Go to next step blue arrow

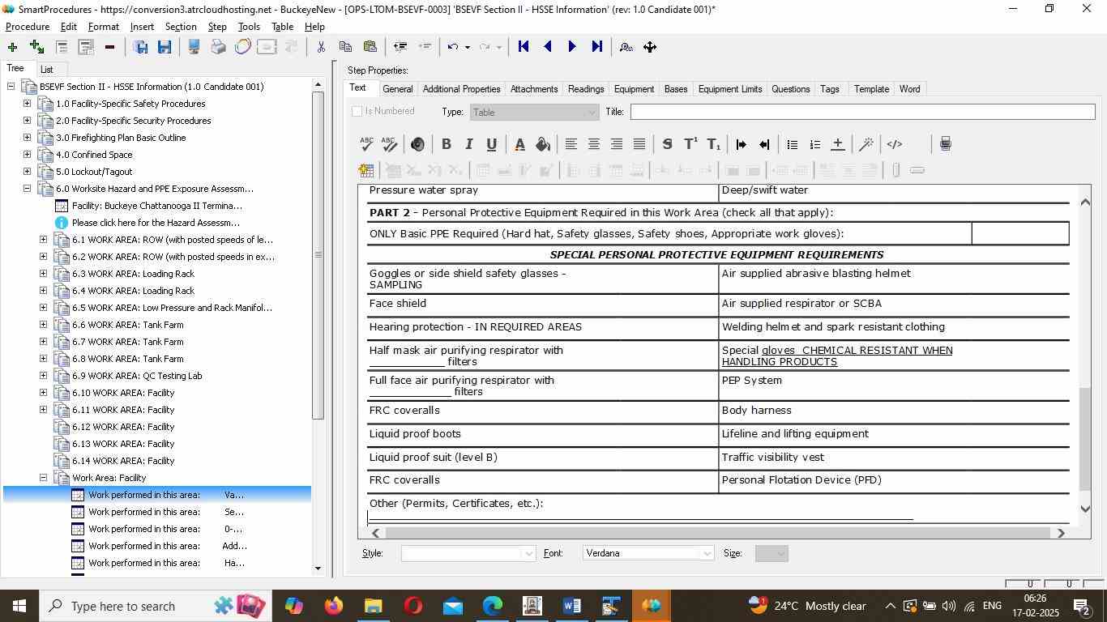point(572,47)
